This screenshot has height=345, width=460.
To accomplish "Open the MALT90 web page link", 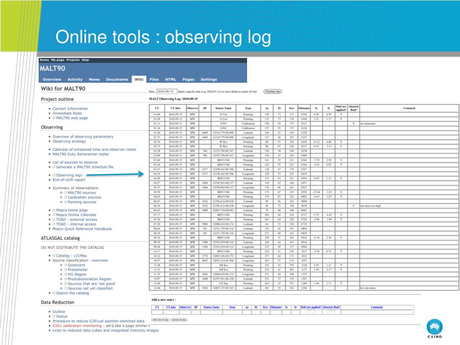I will [x=71, y=118].
